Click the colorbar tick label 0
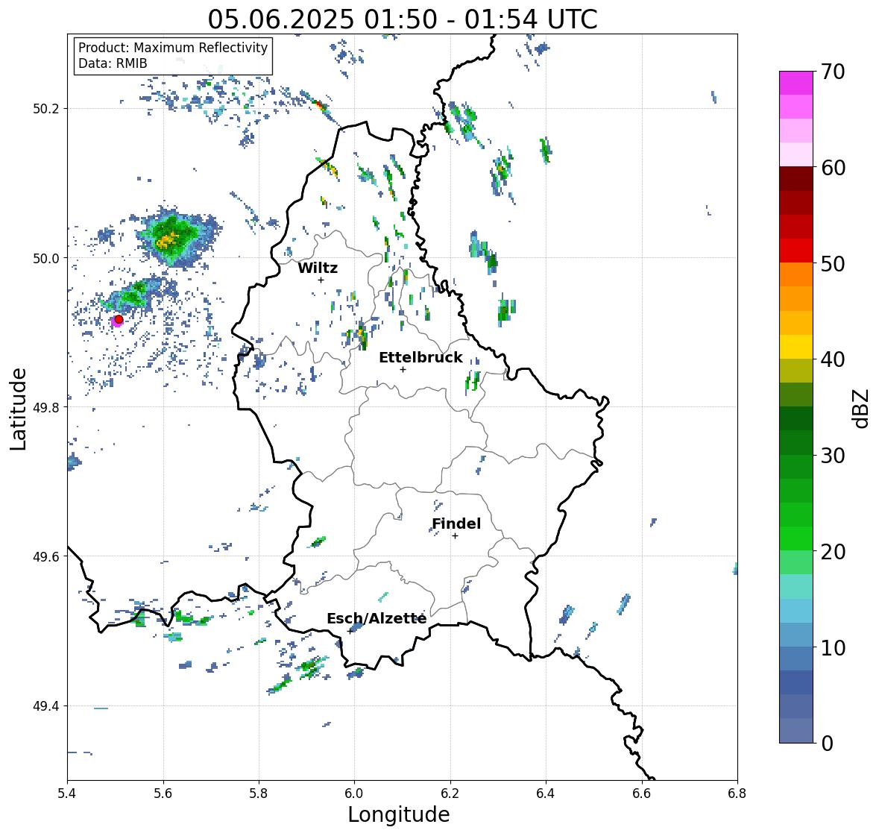 coord(827,744)
